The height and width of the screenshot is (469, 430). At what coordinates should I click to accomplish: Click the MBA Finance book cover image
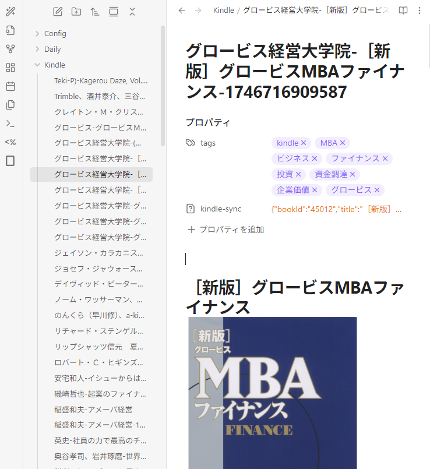272,393
